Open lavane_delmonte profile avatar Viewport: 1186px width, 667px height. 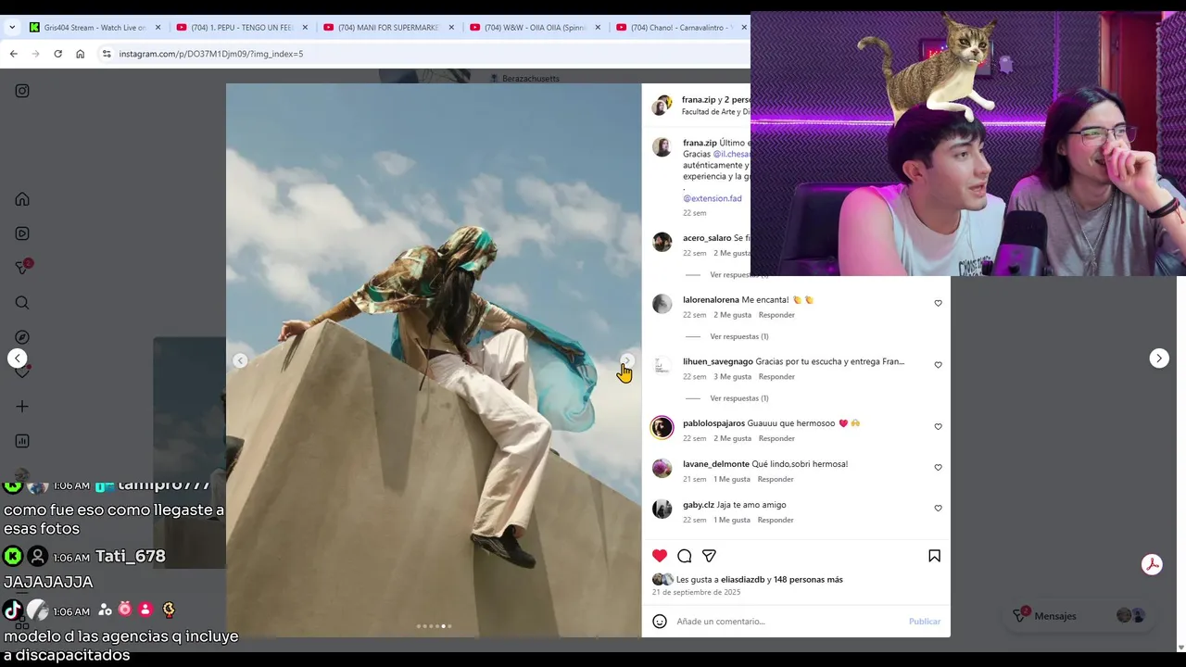click(x=662, y=468)
